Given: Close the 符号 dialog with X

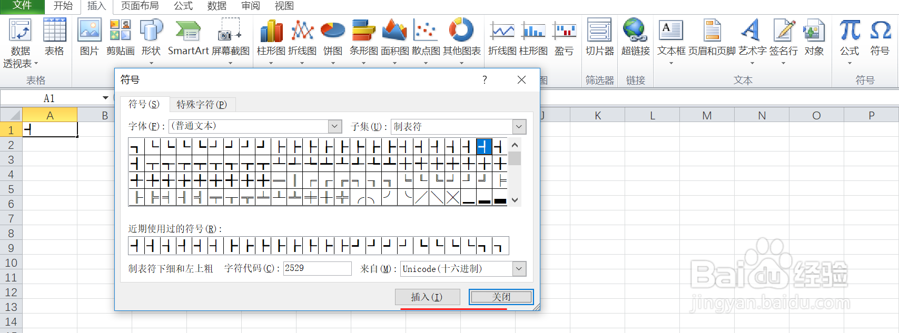Looking at the screenshot, I should [x=521, y=79].
